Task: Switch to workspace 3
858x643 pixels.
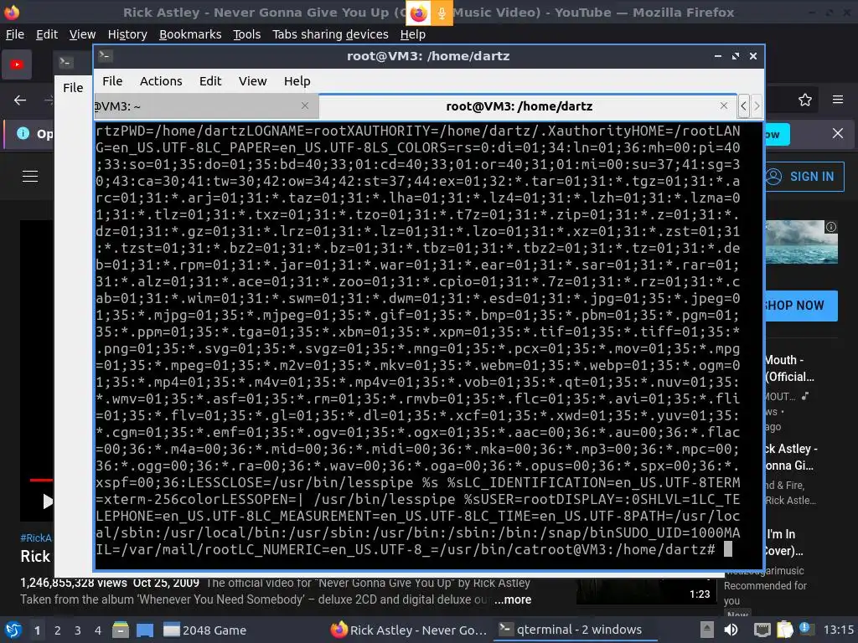Action: [x=78, y=630]
